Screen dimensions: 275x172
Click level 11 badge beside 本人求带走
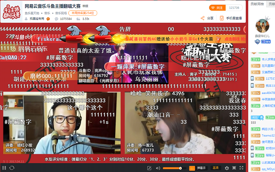[255, 59]
